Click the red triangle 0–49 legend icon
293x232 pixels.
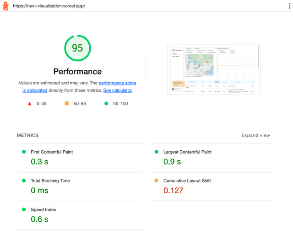click(29, 104)
